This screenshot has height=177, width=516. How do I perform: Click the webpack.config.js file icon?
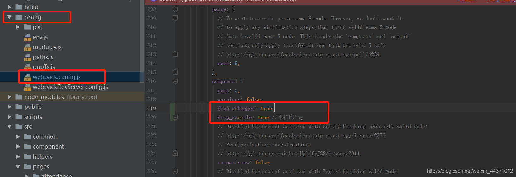tap(27, 77)
